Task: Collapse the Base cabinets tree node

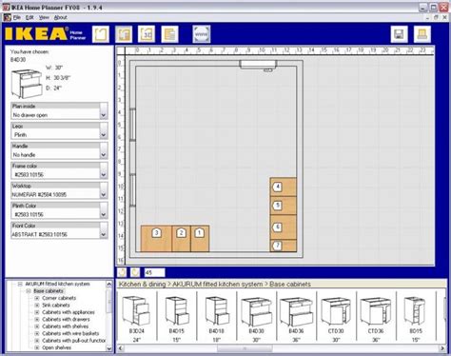Action: pos(29,291)
